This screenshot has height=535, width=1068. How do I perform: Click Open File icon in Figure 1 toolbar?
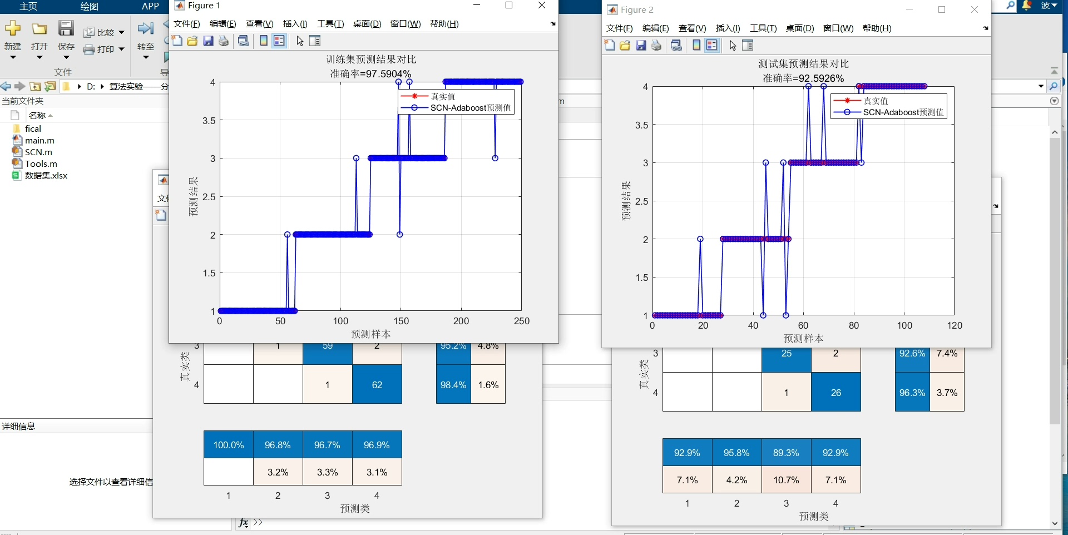[x=192, y=41]
